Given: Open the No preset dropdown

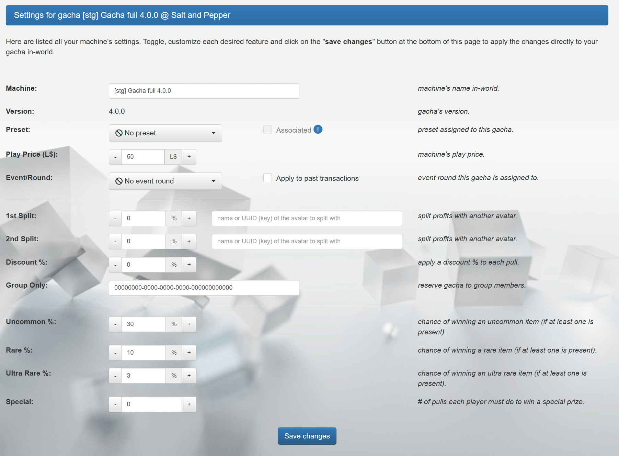Looking at the screenshot, I should (165, 133).
